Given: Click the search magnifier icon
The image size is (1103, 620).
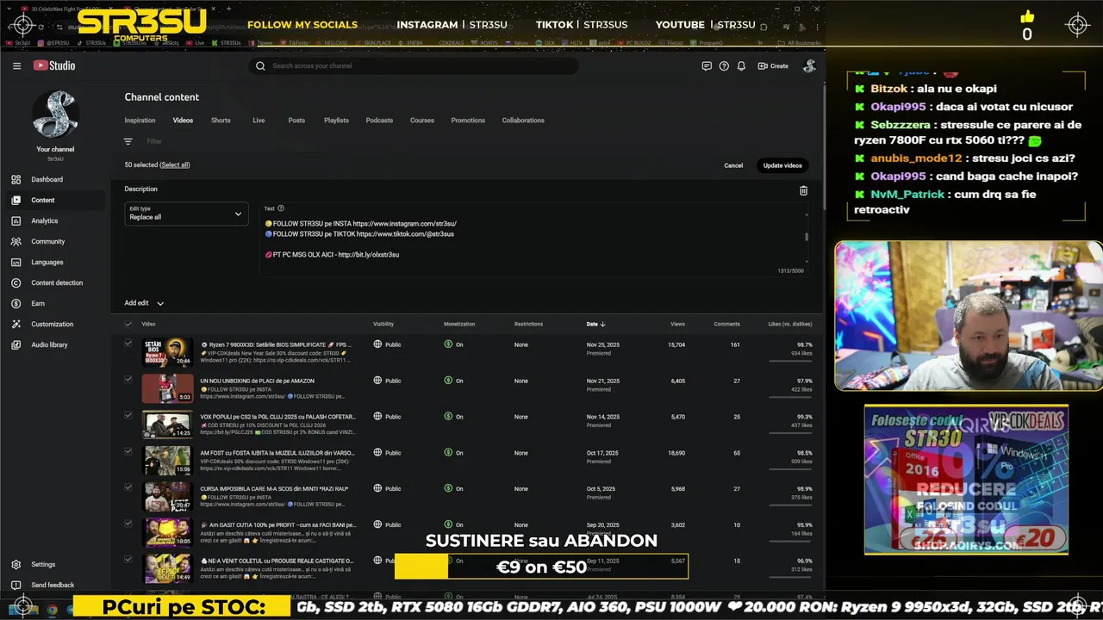Looking at the screenshot, I should [260, 65].
